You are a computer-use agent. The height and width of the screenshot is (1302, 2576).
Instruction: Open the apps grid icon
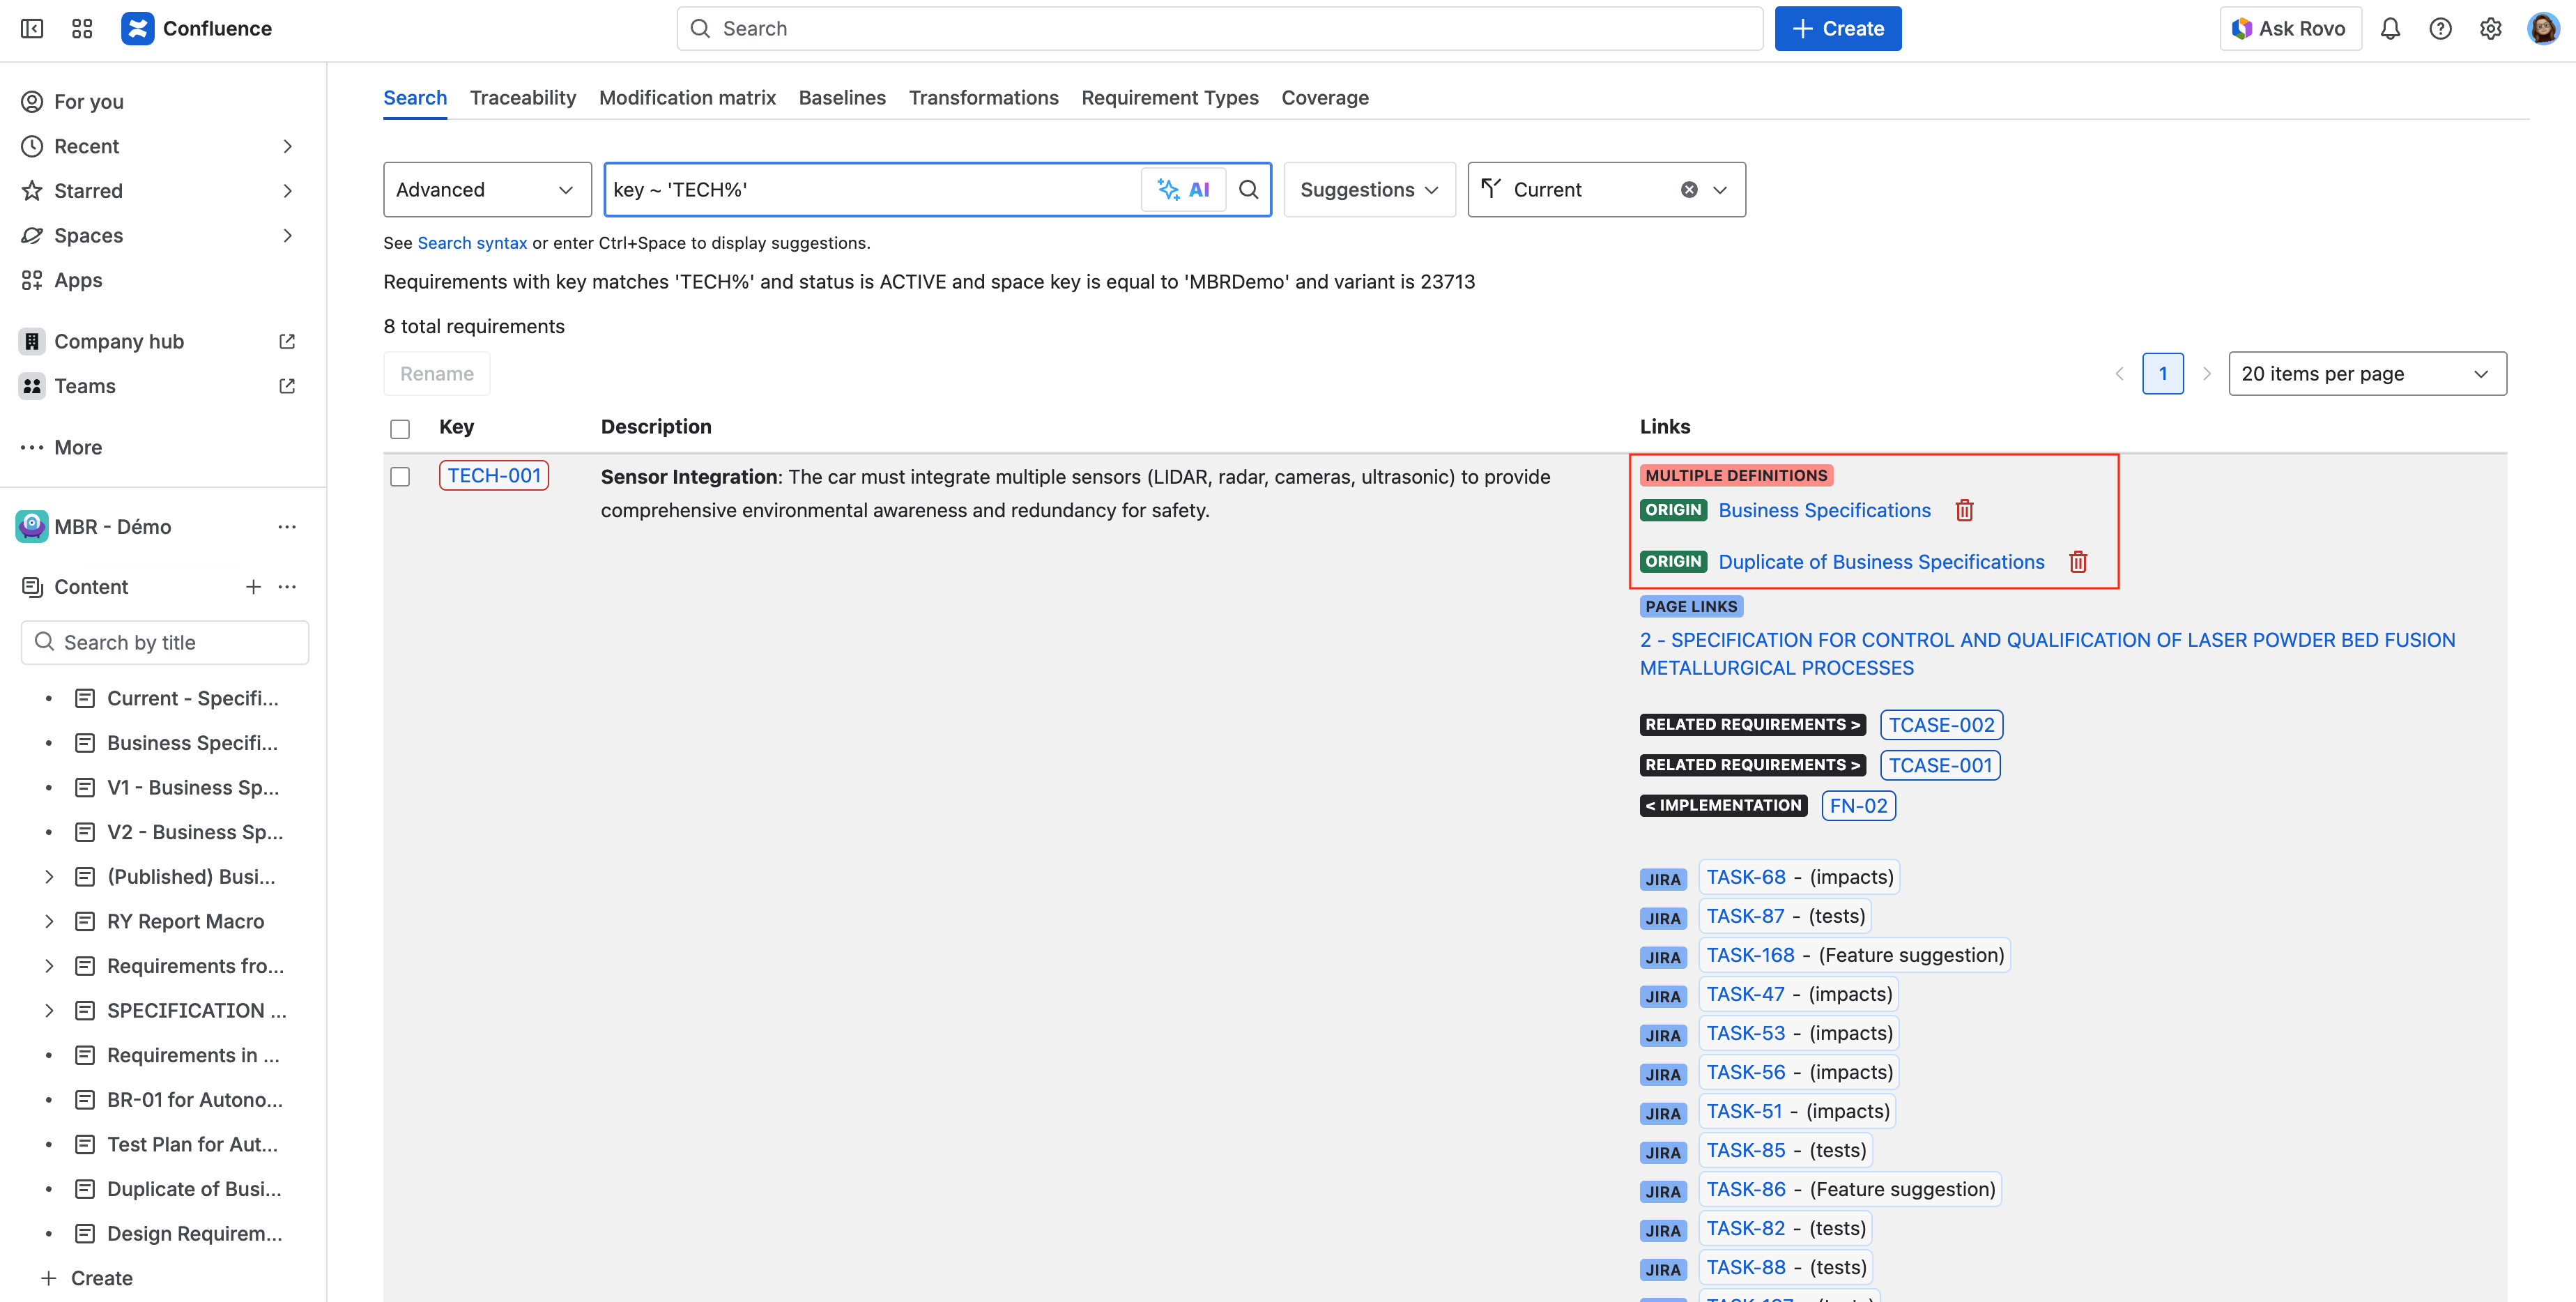point(81,28)
